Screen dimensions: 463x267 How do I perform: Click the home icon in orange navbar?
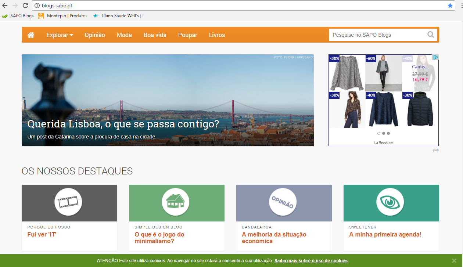point(31,35)
